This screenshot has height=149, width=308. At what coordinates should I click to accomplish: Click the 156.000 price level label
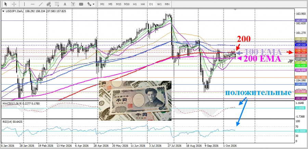[300, 70]
